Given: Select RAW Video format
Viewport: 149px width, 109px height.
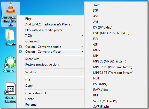Looking at the screenshot, I should point(101,90).
